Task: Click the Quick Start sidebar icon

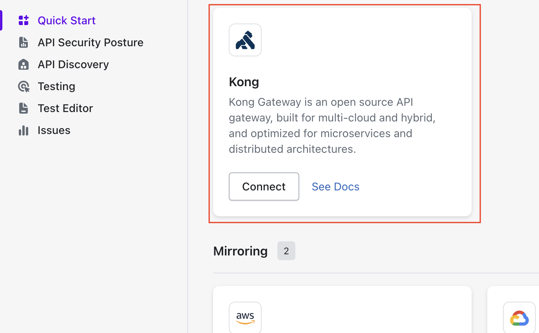Action: tap(24, 20)
